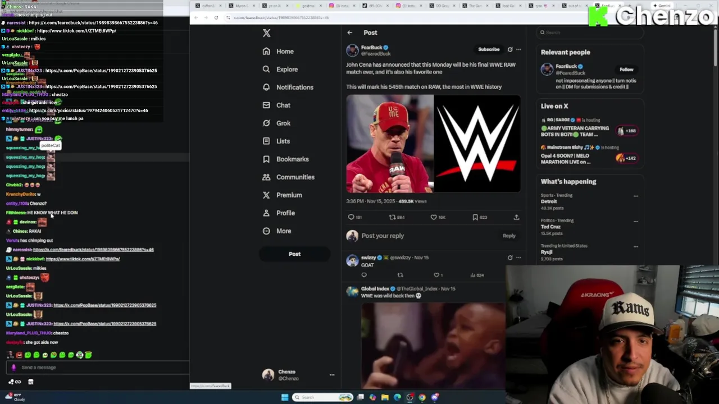Viewport: 719px width, 404px height.
Task: Open the Chenzo account switcher
Action: 299,375
